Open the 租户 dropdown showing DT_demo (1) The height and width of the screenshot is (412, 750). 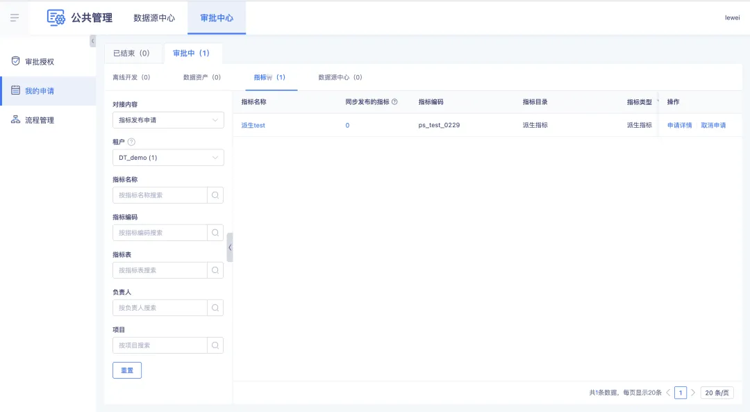click(168, 158)
